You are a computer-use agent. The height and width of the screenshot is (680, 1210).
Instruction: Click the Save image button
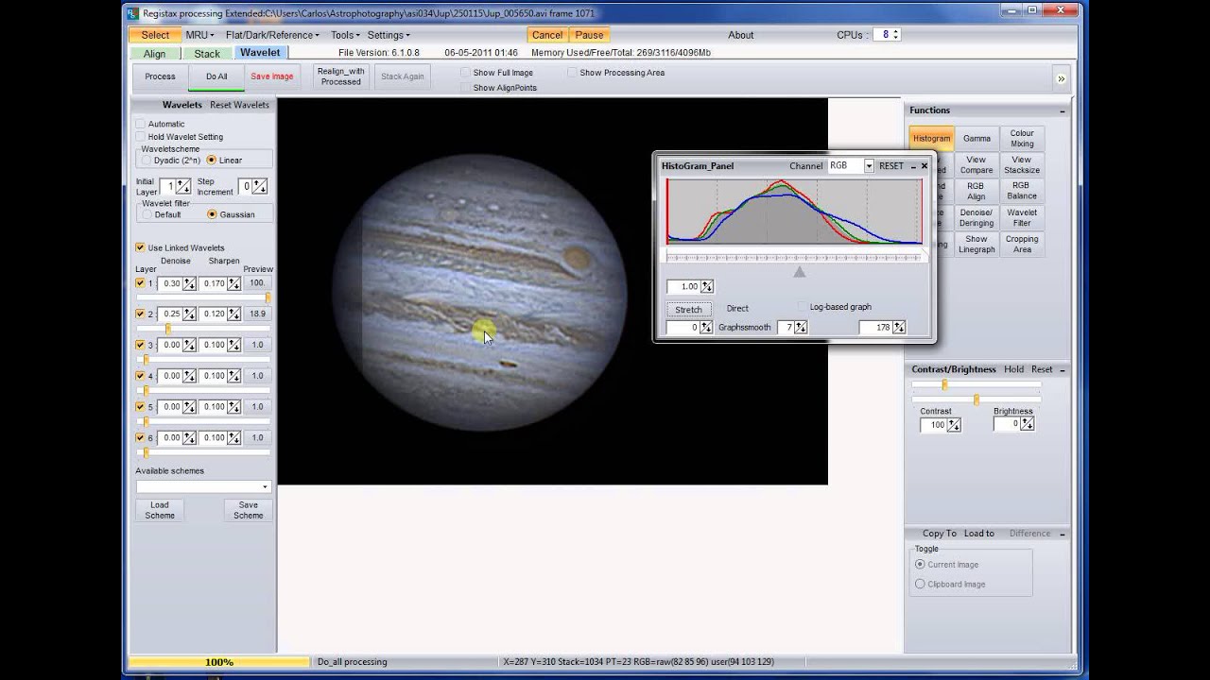coord(272,76)
